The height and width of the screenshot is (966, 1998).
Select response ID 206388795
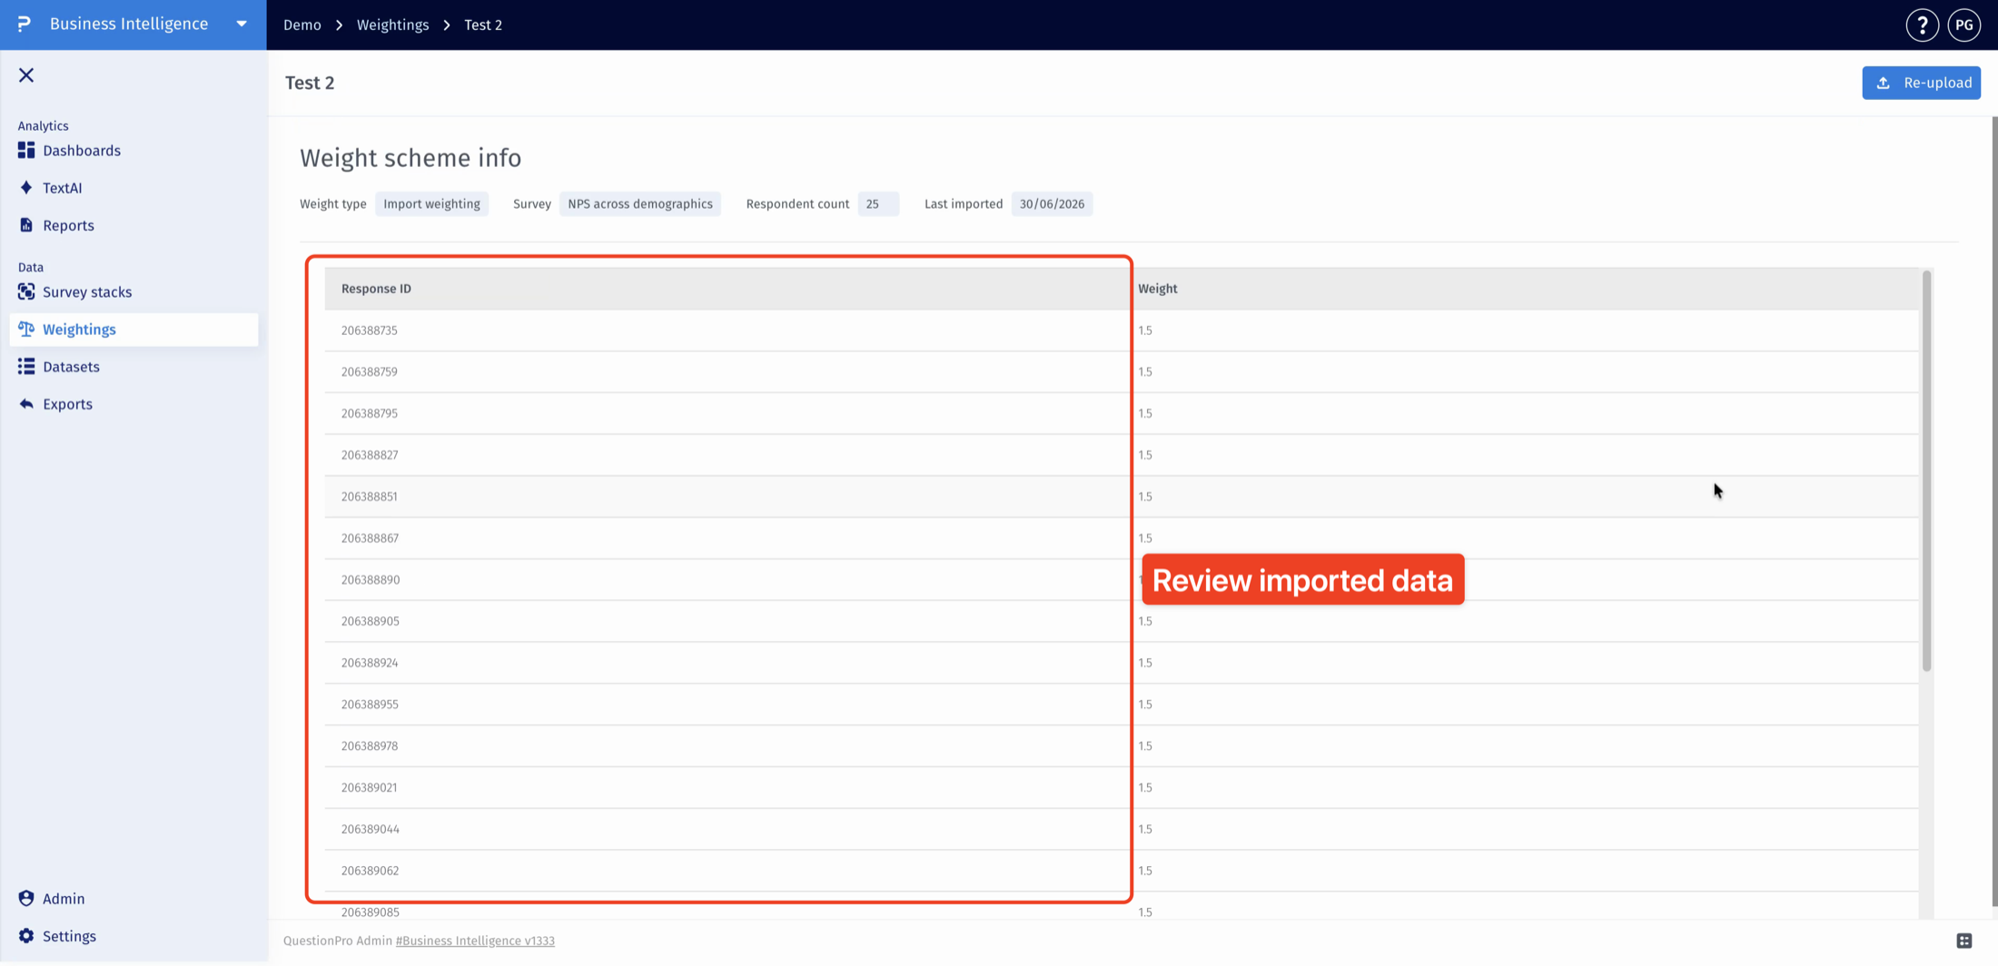[370, 414]
